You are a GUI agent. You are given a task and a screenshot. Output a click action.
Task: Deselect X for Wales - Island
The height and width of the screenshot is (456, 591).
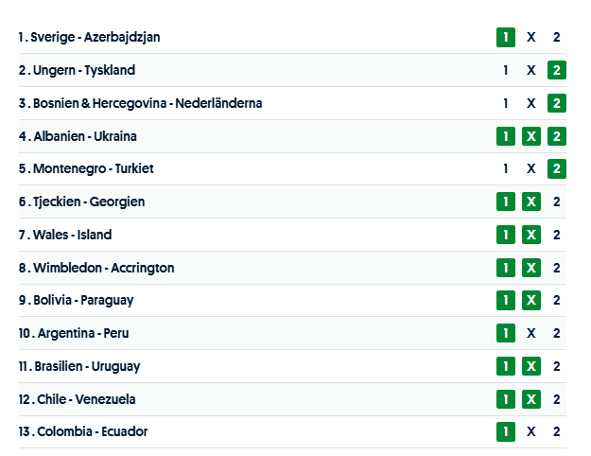point(531,235)
